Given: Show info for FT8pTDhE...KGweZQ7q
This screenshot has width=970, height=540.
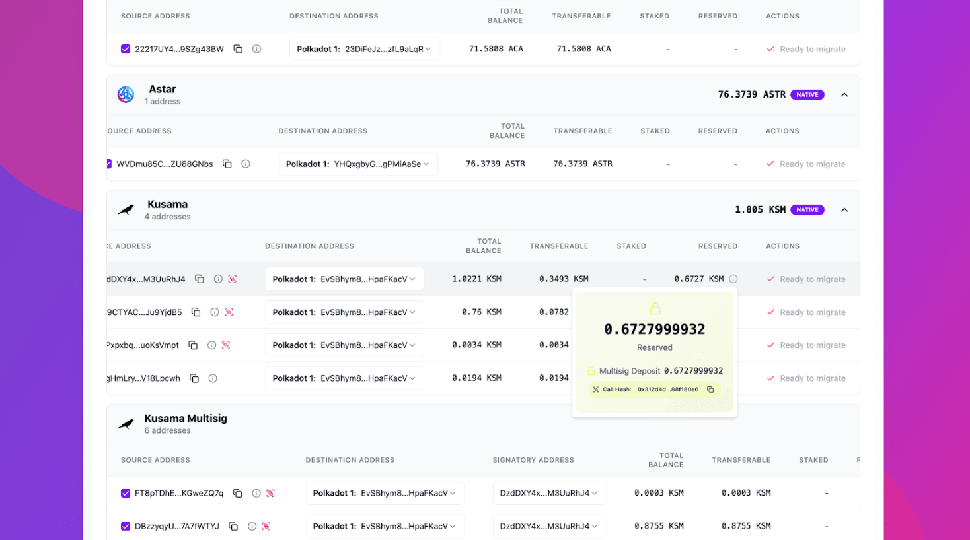Looking at the screenshot, I should tap(256, 493).
